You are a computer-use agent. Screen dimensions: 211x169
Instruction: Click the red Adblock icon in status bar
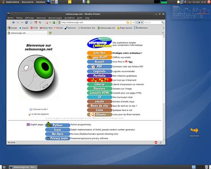click(156, 142)
